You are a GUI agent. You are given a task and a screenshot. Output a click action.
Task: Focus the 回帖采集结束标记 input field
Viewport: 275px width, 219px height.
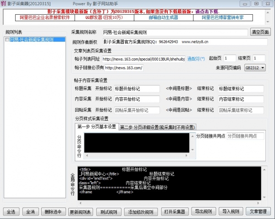pos(241,110)
